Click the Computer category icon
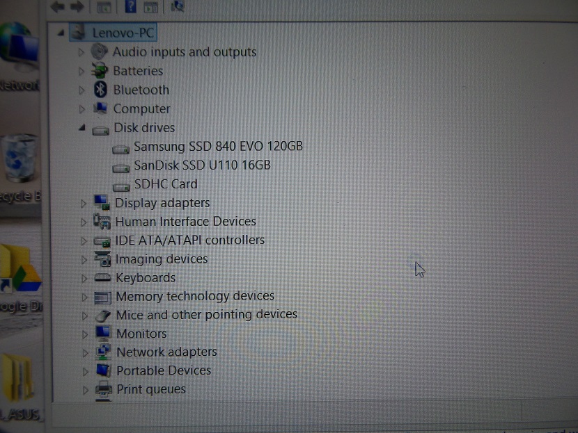This screenshot has height=433, width=578. (x=100, y=108)
